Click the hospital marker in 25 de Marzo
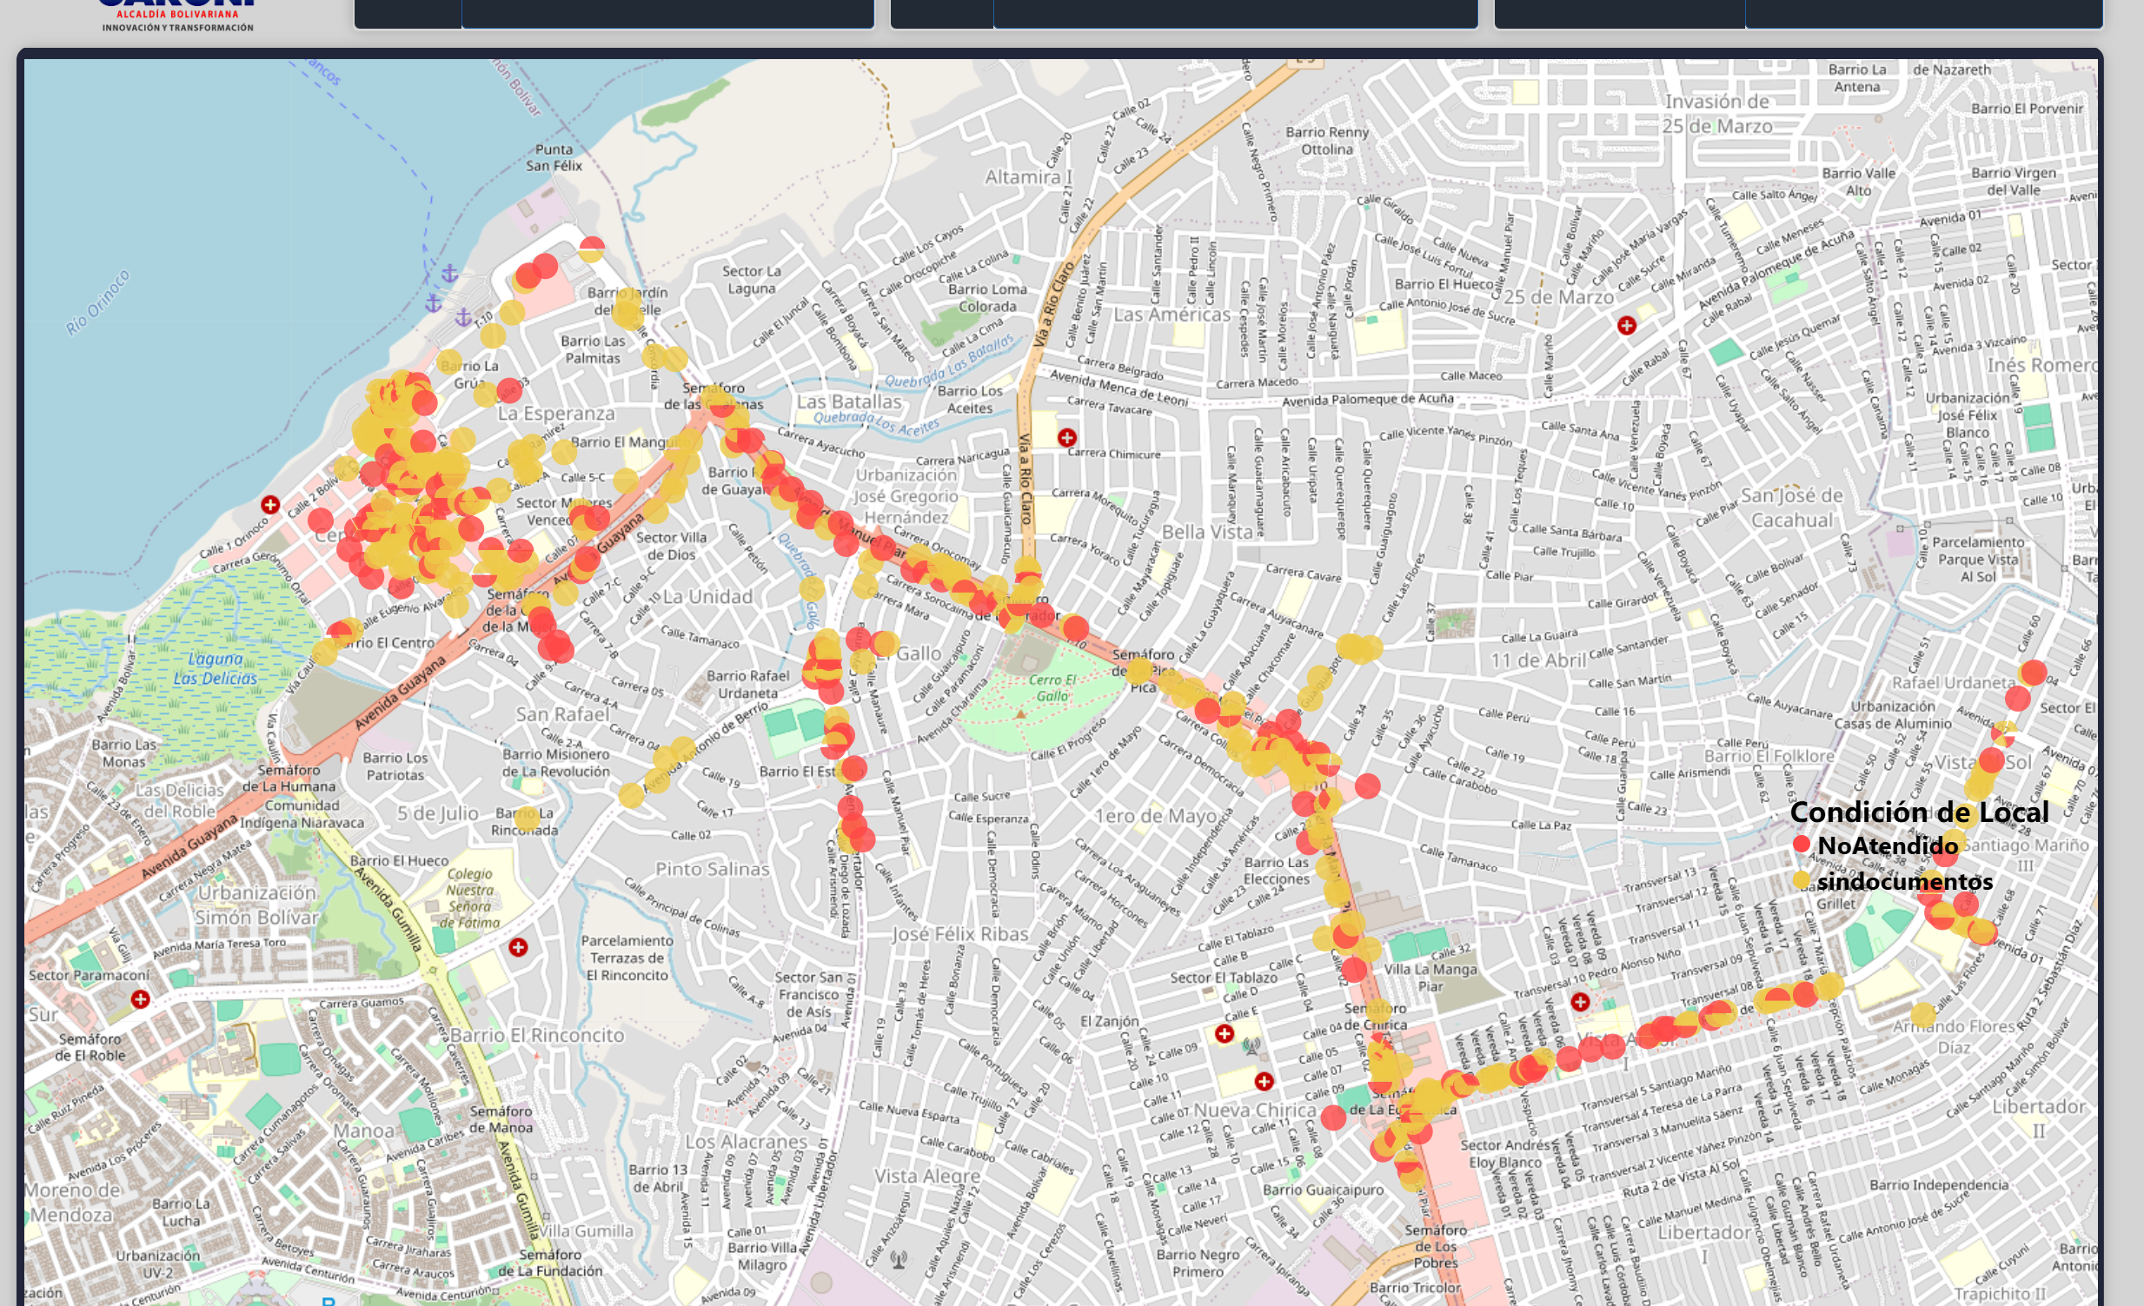This screenshot has width=2144, height=1306. click(1626, 325)
